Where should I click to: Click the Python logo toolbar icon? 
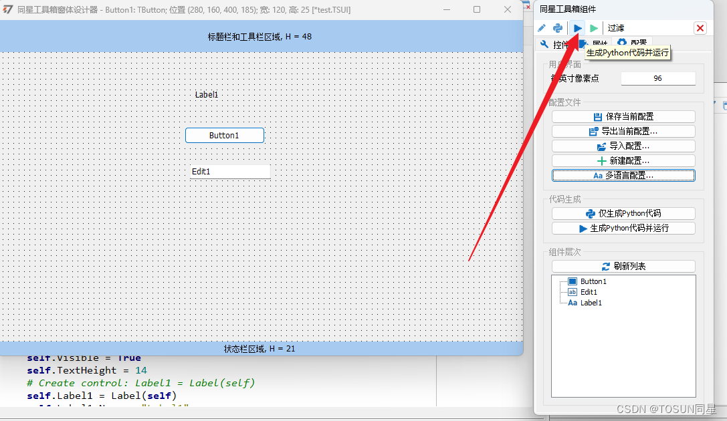558,28
